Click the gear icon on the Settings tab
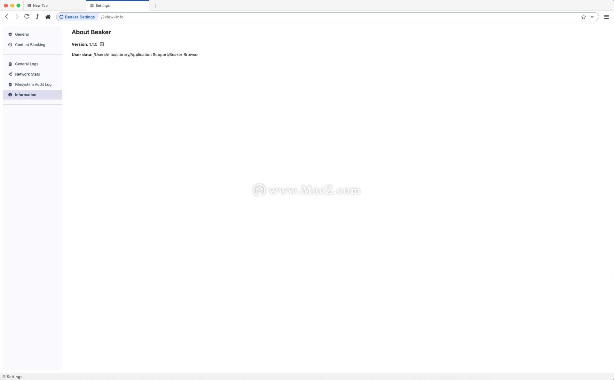 coord(92,5)
